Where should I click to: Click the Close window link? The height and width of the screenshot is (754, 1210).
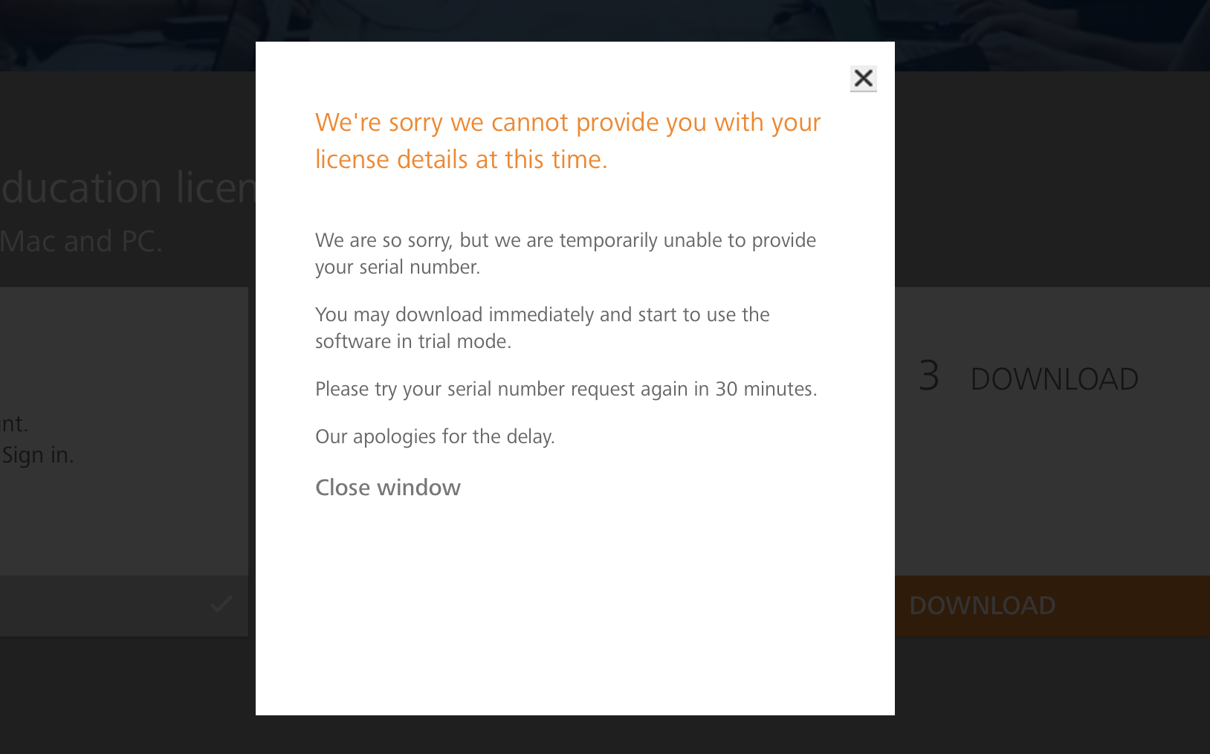point(387,488)
